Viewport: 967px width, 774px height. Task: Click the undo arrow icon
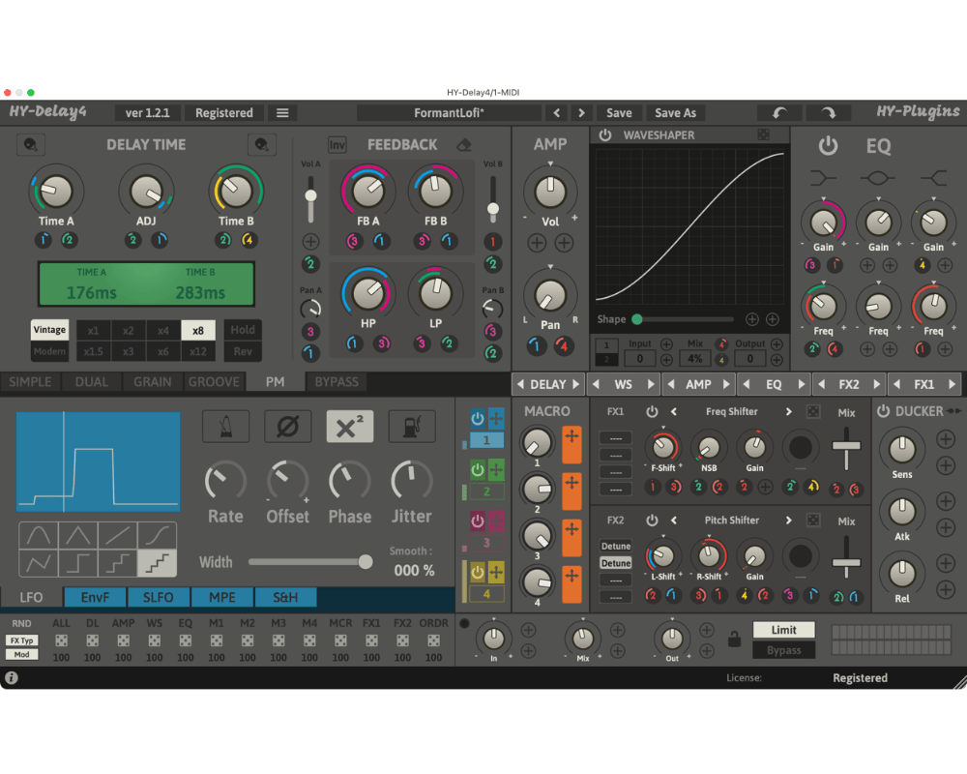click(780, 113)
